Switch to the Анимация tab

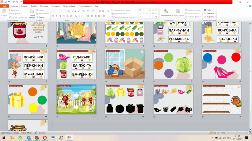click(56, 6)
